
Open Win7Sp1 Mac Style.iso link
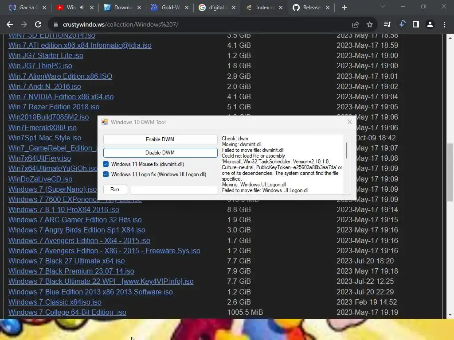pos(45,138)
